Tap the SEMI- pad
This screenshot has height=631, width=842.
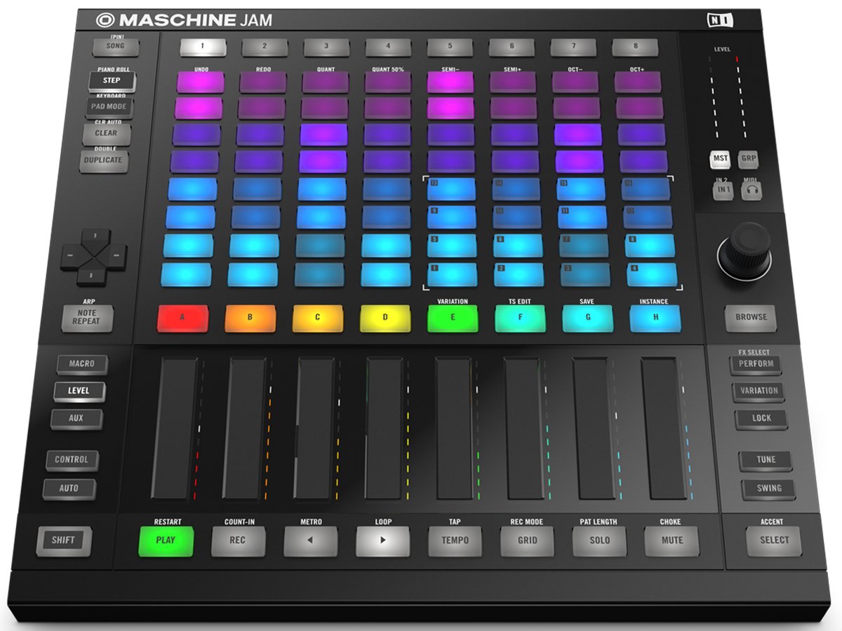(x=450, y=82)
